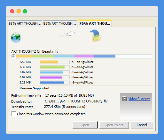This screenshot has width=164, height=140.
Task: Click the Open Folder button
Action: tap(114, 125)
